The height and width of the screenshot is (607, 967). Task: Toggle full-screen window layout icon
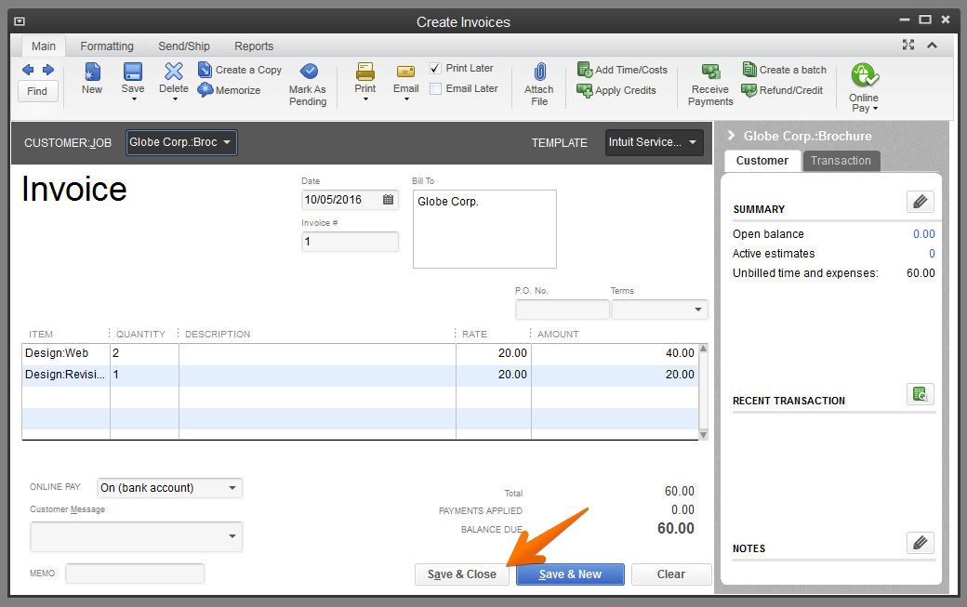(908, 45)
